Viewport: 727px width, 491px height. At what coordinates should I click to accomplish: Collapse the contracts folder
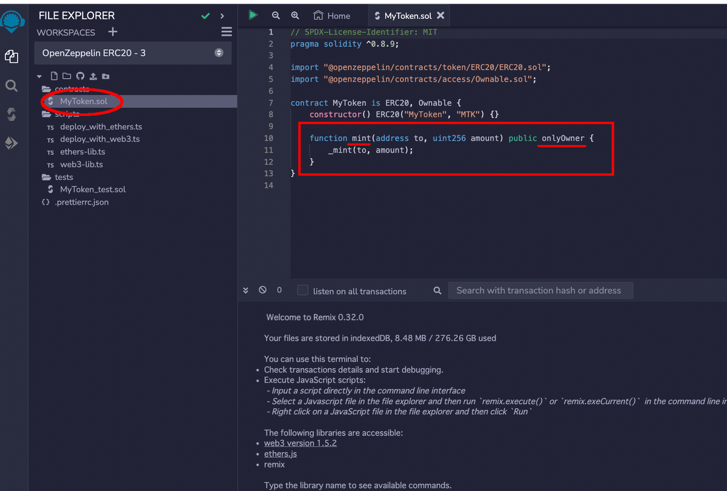tap(66, 89)
